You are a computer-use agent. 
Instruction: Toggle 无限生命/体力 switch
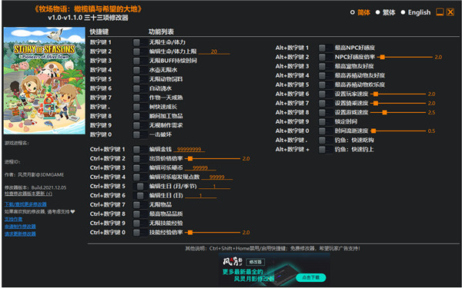pyautogui.click(x=139, y=42)
